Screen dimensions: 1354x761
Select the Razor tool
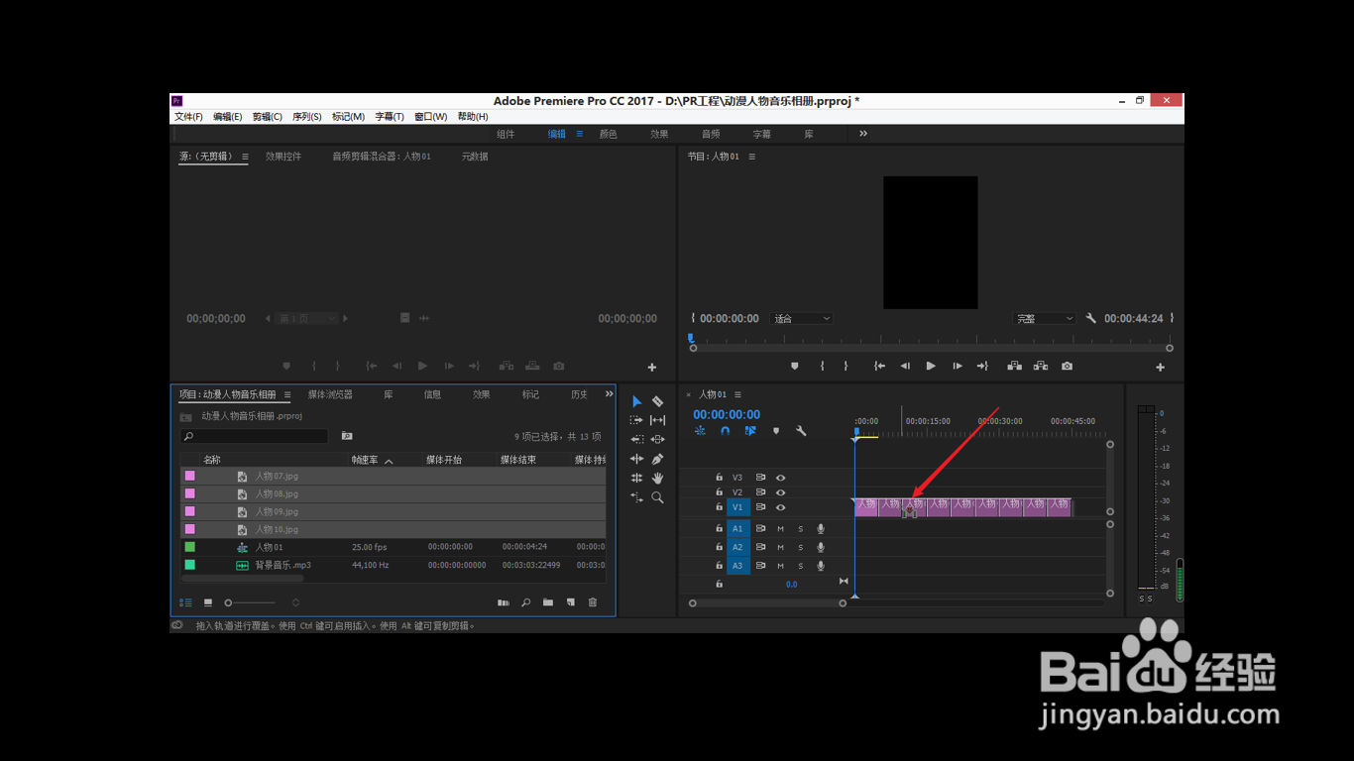(657, 401)
